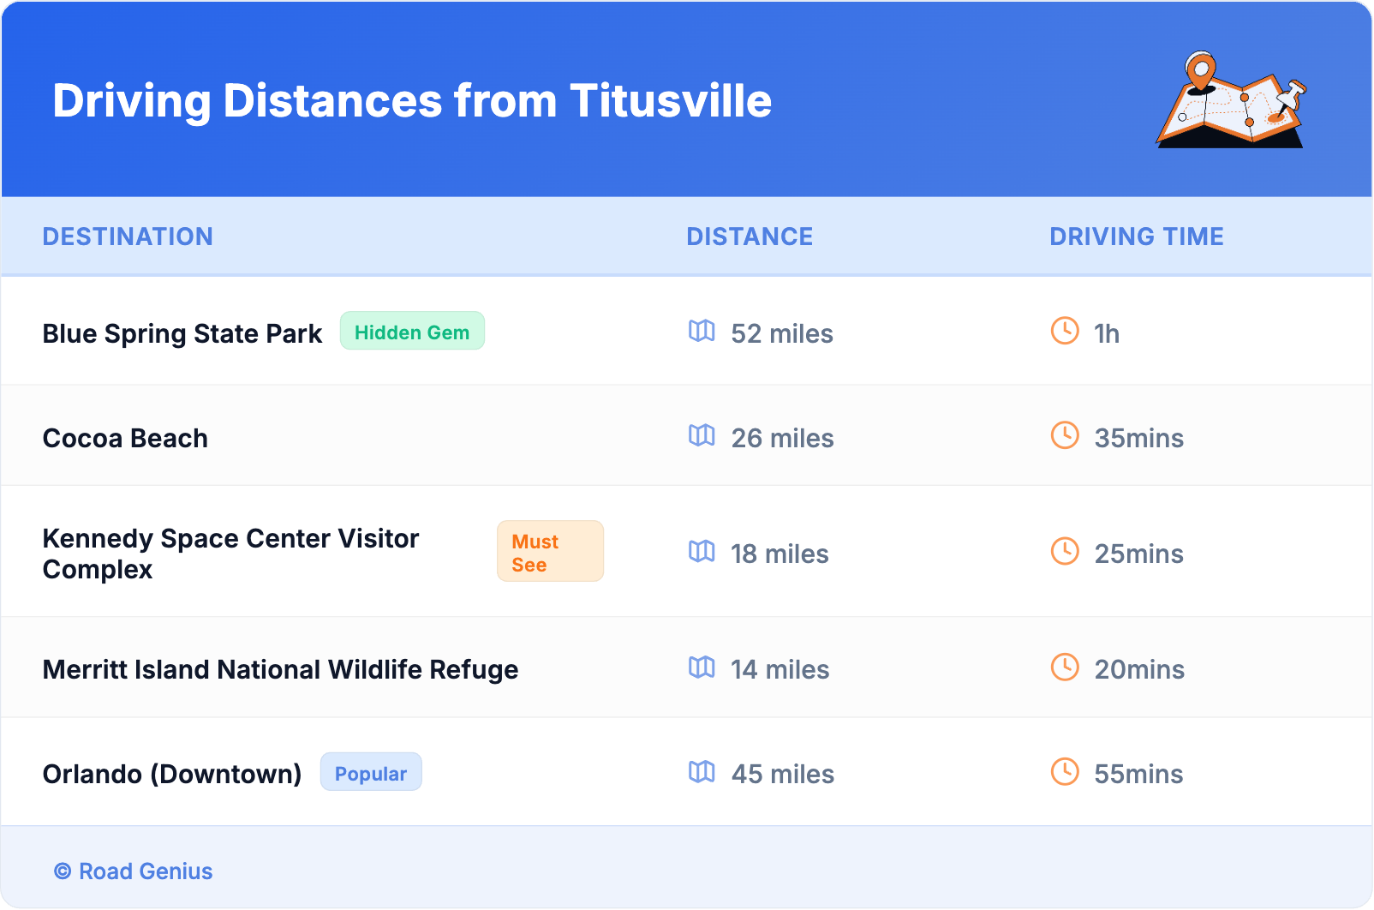Select the Cocoa Beach destination row
The image size is (1374, 910).
(125, 438)
